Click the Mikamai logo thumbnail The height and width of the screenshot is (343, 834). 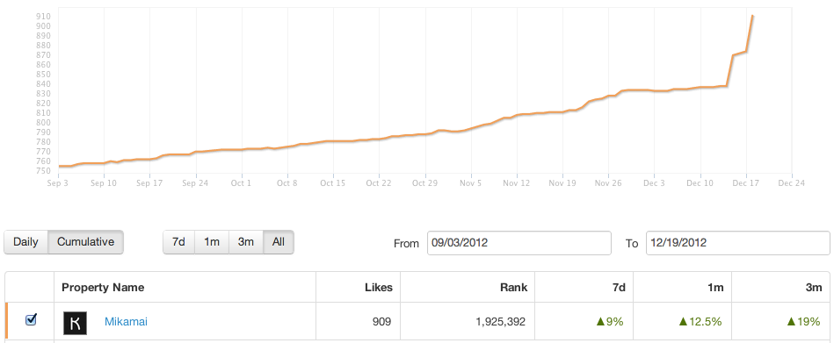click(75, 323)
